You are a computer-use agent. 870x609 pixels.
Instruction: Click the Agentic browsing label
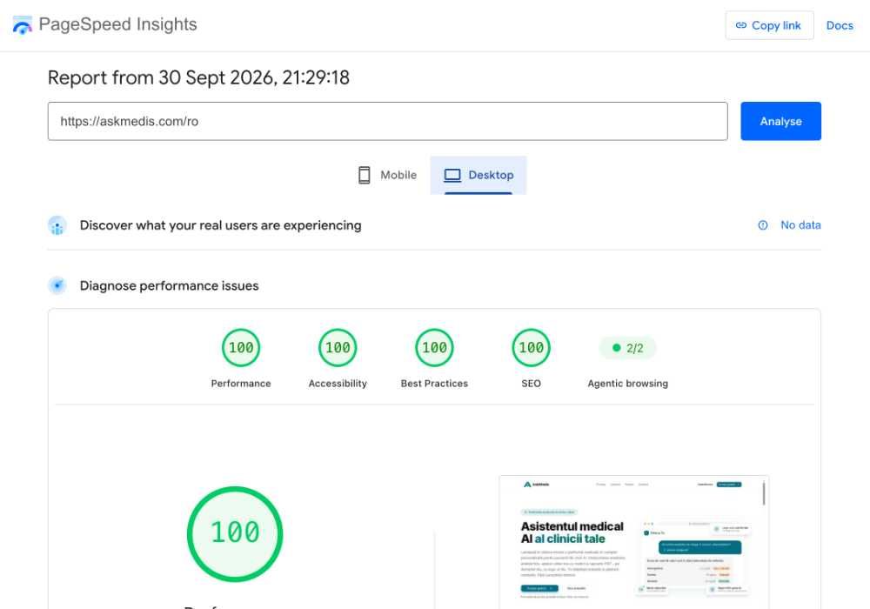click(627, 384)
